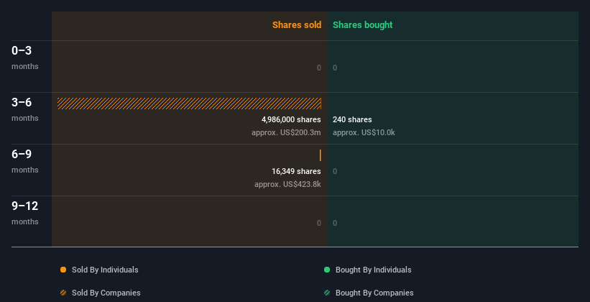Viewport: 590px width, 302px height.
Task: Click the 0–3 months shares sold zero
Action: pos(319,68)
